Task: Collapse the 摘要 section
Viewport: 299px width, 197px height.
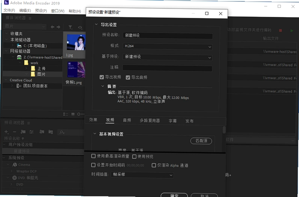Action: pos(103,86)
